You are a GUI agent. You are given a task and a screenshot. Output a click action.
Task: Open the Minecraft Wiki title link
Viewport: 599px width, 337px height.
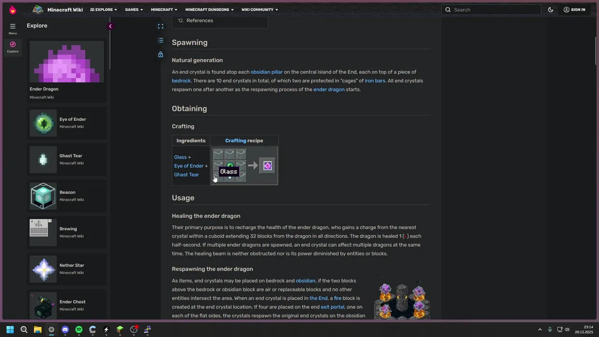pos(65,10)
